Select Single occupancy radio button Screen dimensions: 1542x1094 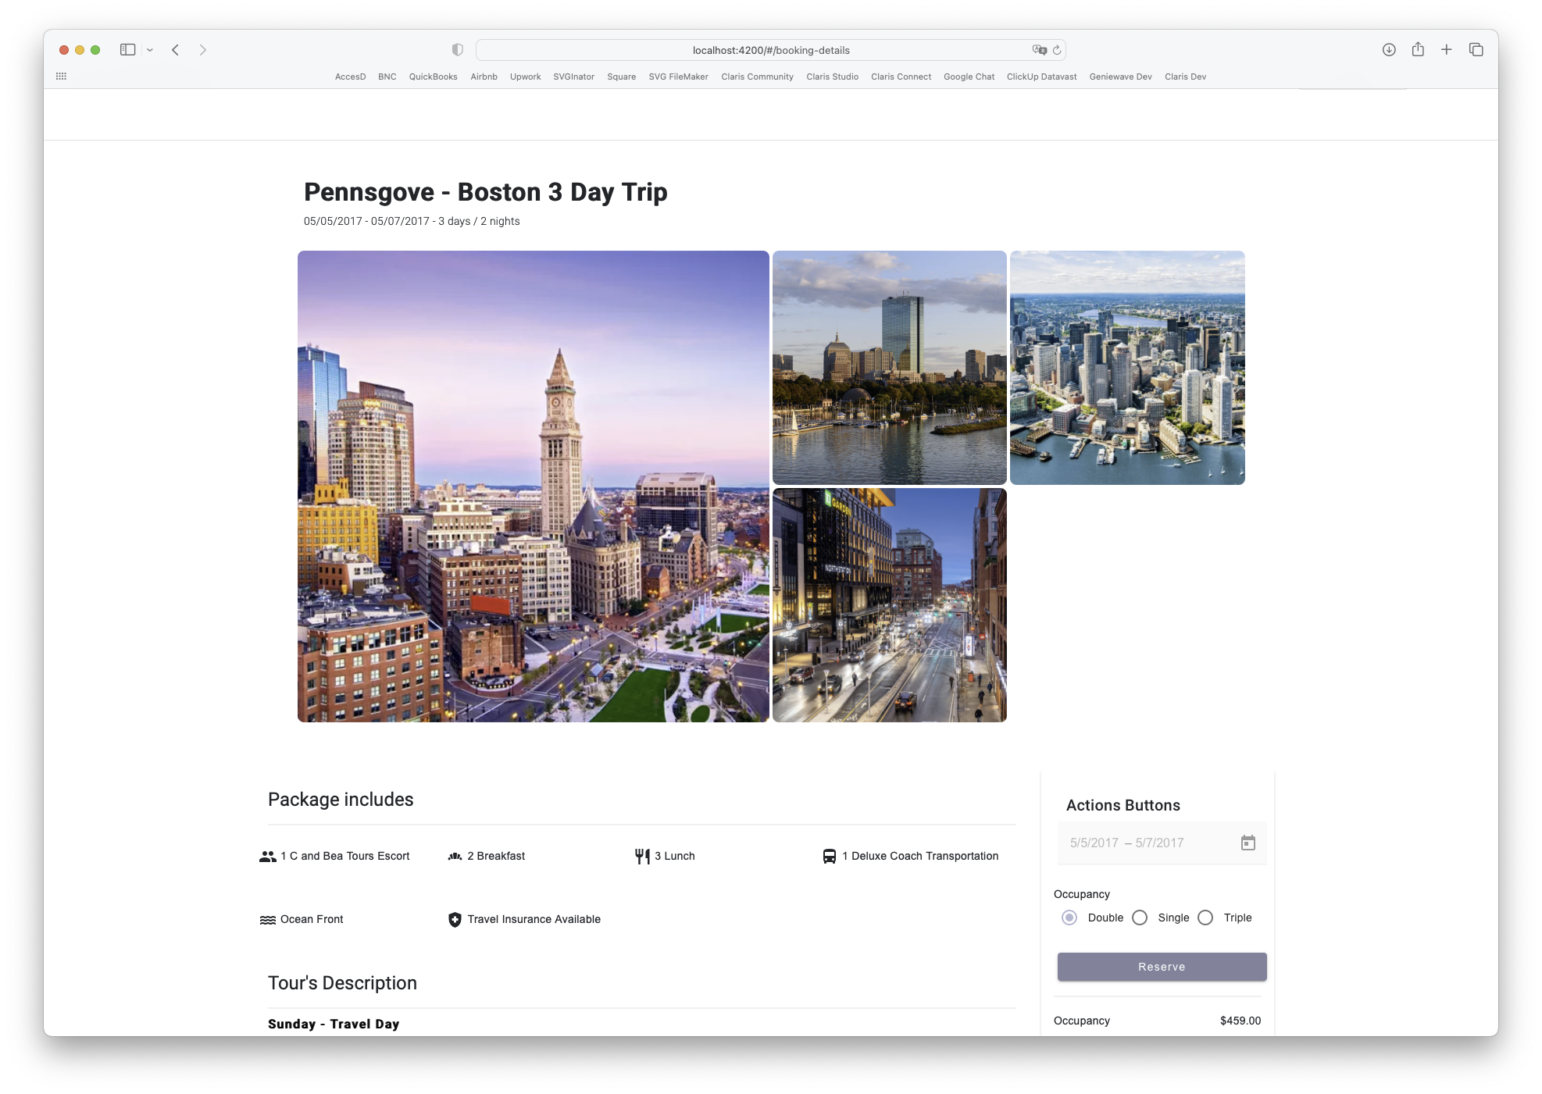[x=1140, y=918]
